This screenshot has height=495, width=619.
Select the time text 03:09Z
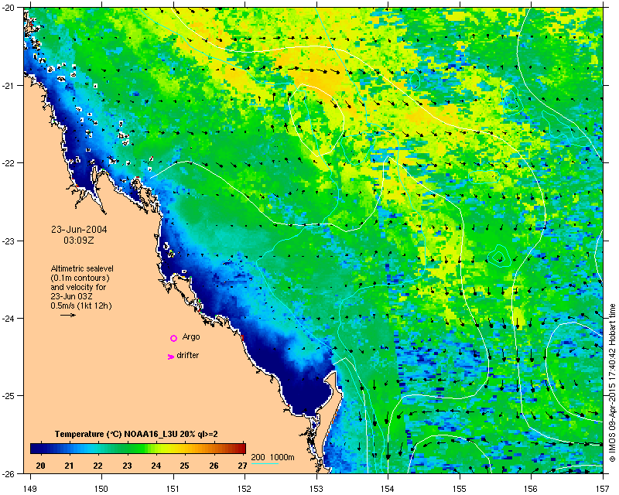[79, 240]
